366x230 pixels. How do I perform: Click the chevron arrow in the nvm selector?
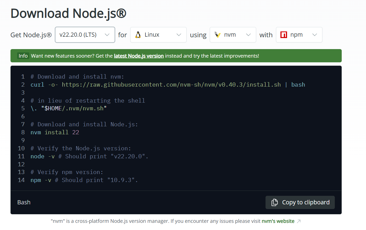tap(248, 35)
